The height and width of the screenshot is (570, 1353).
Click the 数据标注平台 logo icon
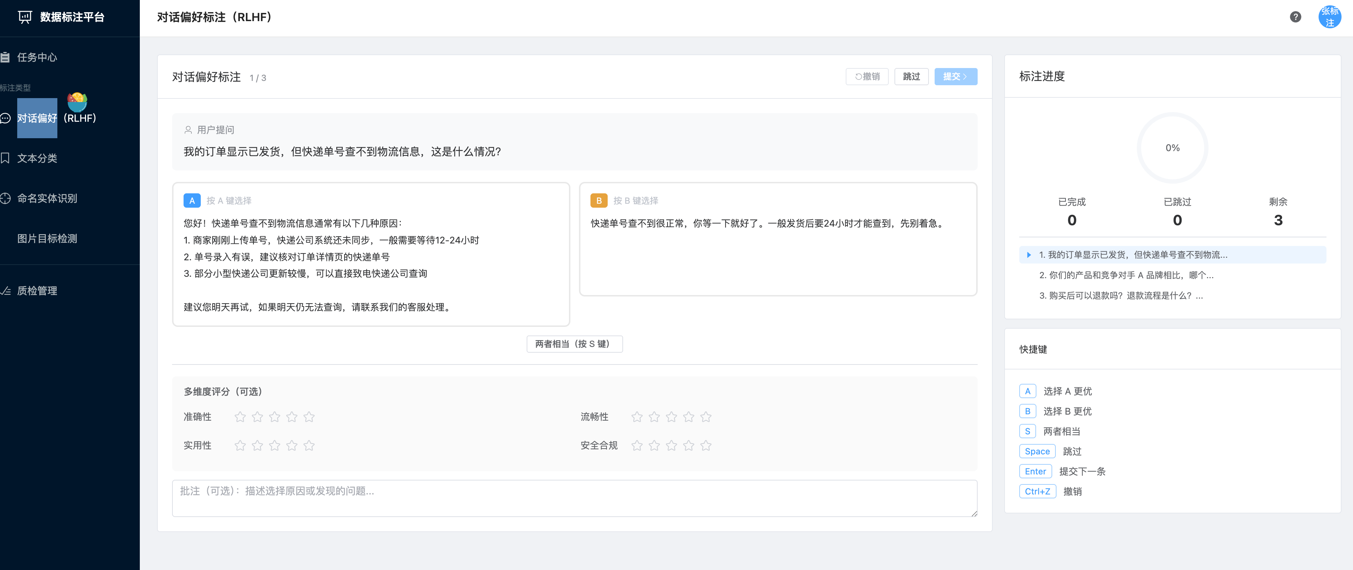25,17
